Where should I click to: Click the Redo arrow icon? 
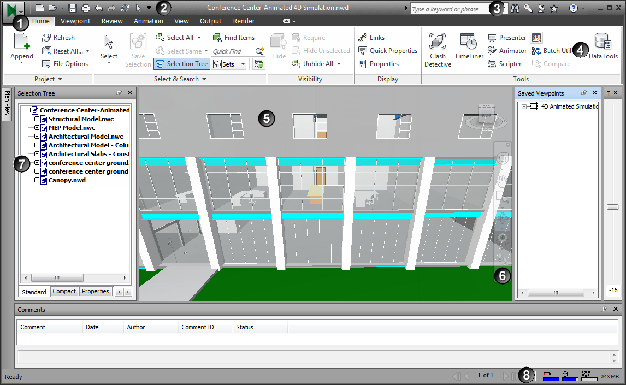112,8
